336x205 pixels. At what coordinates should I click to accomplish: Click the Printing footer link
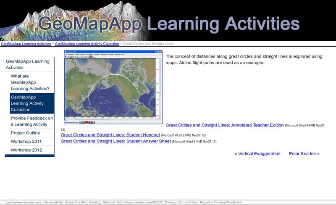(94, 202)
